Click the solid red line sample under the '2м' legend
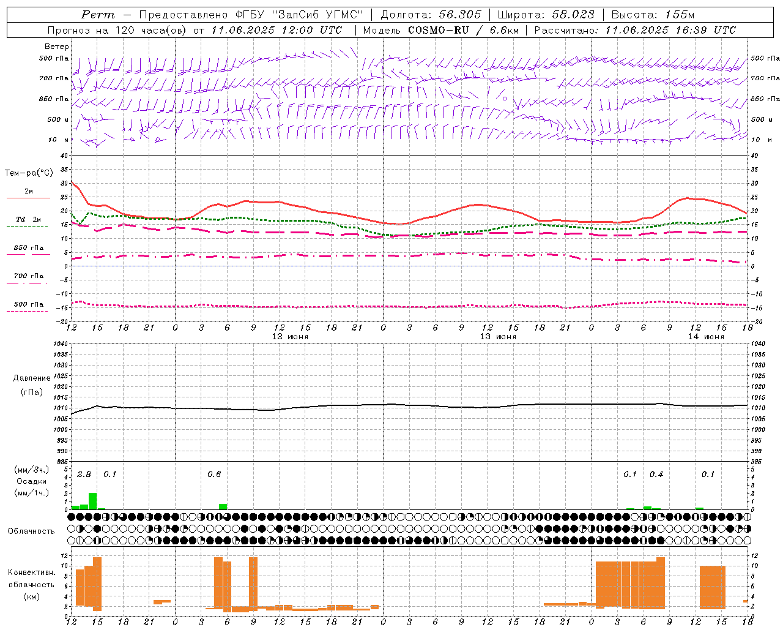This screenshot has width=783, height=627. (28, 198)
